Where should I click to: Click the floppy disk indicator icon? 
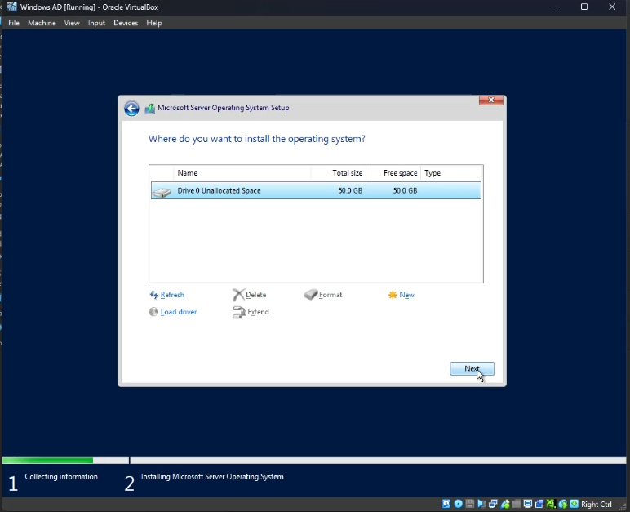[x=469, y=504]
